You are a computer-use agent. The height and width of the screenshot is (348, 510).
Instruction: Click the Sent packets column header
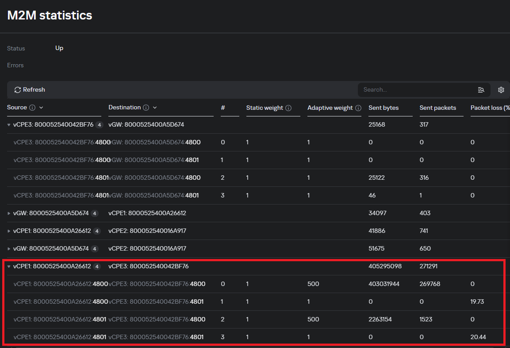tap(437, 108)
